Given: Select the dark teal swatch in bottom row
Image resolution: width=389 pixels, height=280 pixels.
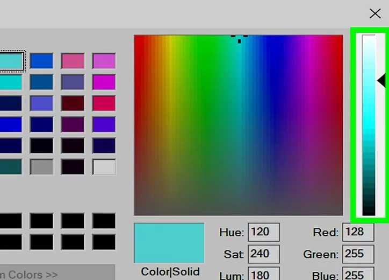Looking at the screenshot, I should (11, 167).
